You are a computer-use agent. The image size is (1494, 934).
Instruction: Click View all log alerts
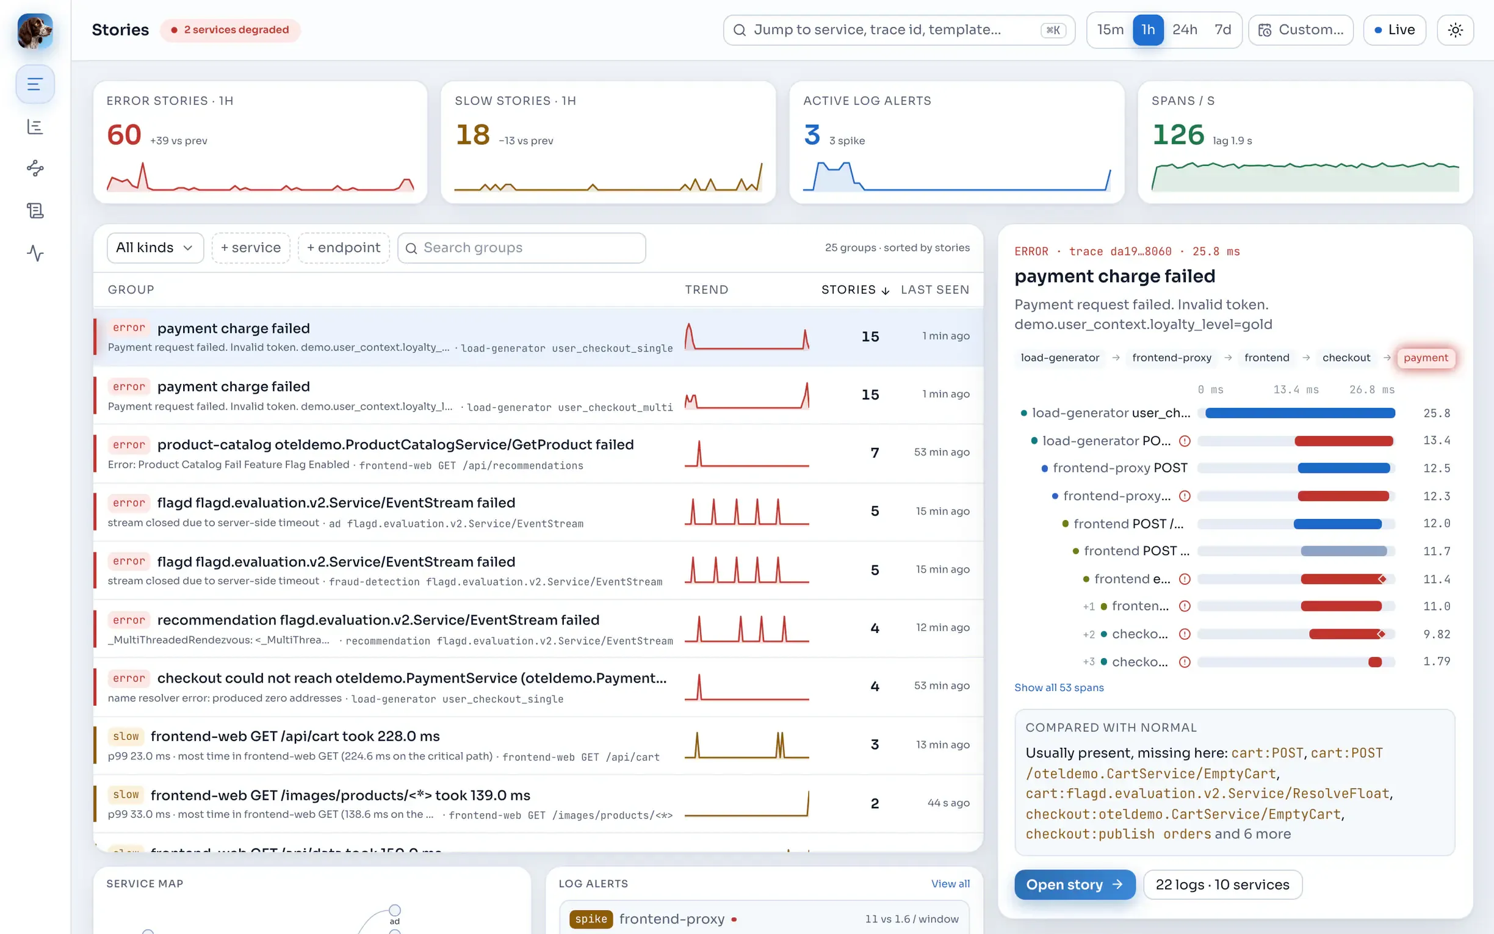click(950, 884)
